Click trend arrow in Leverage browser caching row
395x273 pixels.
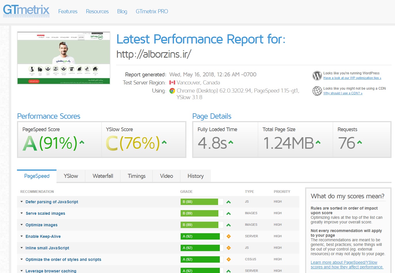click(x=228, y=271)
